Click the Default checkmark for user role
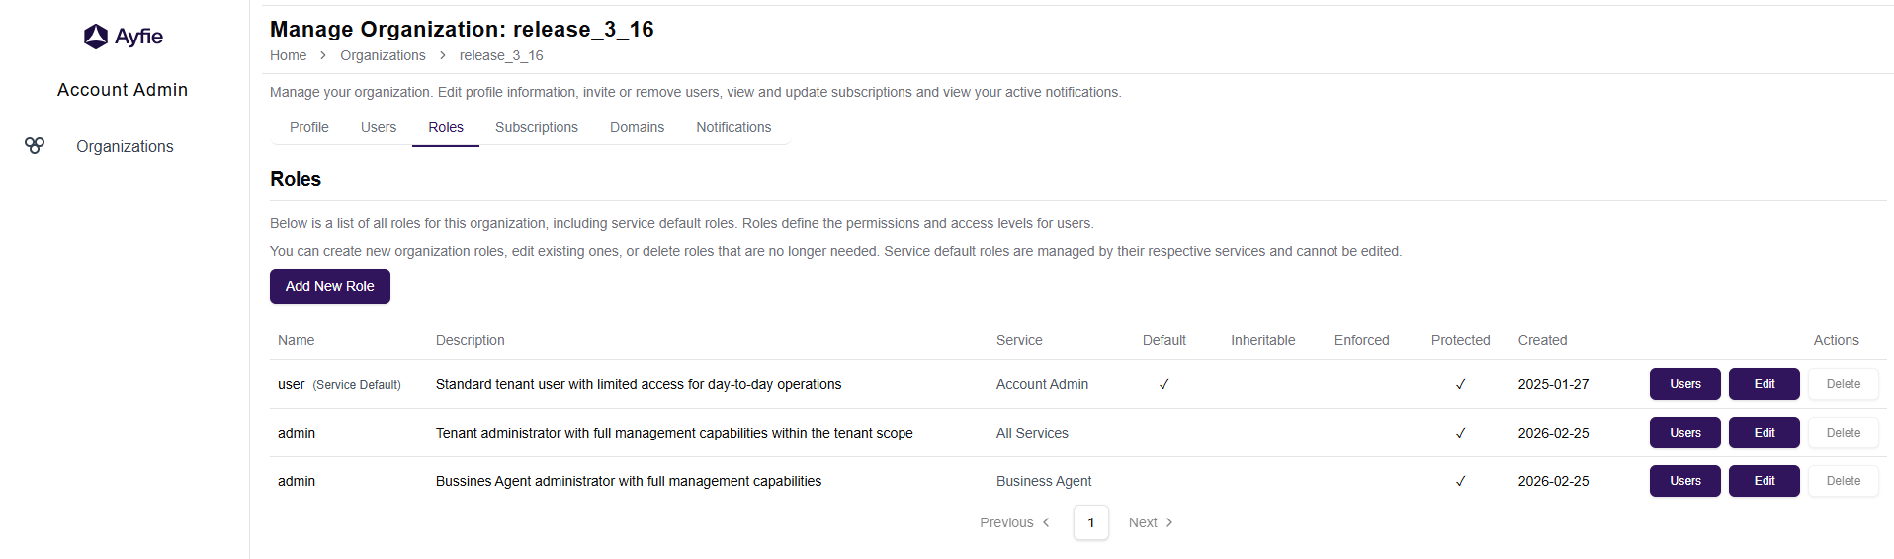This screenshot has width=1894, height=559. [x=1164, y=384]
